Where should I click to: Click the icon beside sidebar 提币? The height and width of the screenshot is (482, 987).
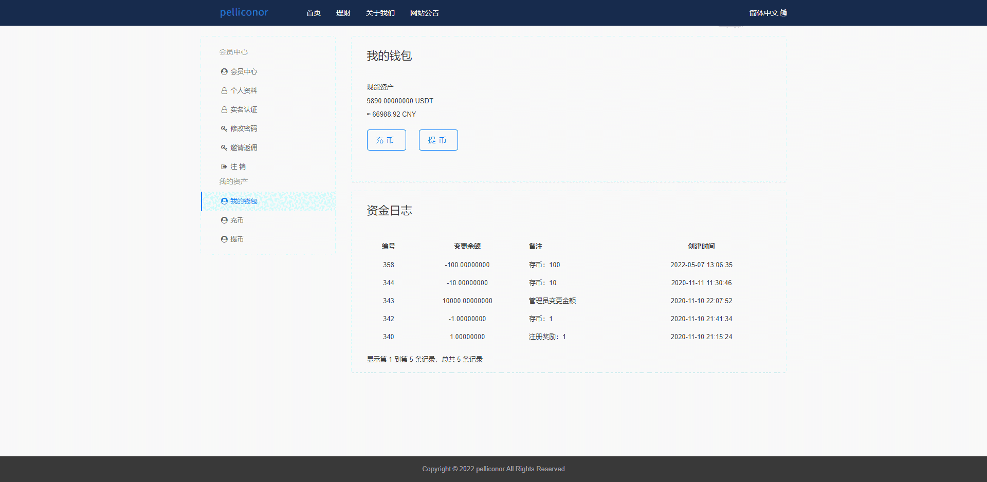click(x=224, y=239)
